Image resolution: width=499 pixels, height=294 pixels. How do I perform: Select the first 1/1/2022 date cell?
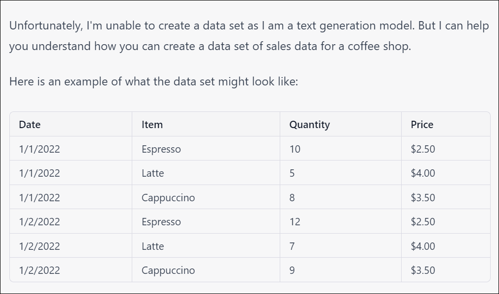tap(39, 149)
